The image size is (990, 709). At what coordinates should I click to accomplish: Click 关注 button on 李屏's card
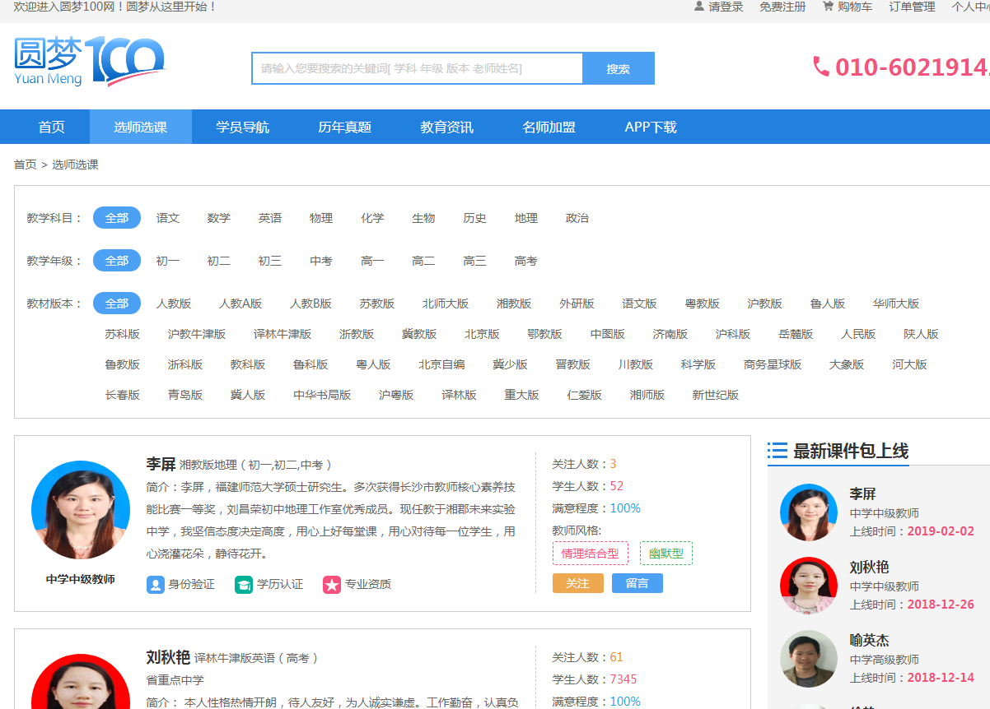point(578,583)
